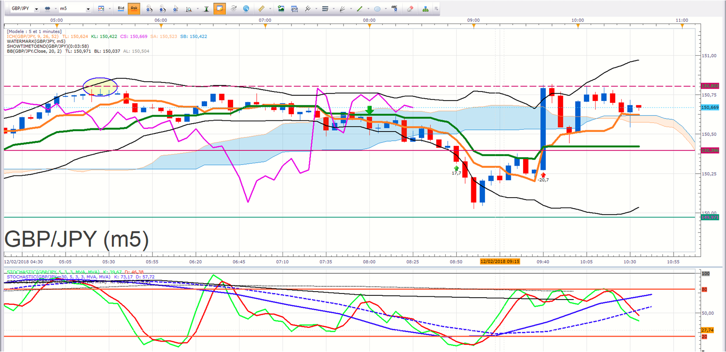Click the 150,25 price axis label
This screenshot has height=352, width=726.
click(709, 174)
